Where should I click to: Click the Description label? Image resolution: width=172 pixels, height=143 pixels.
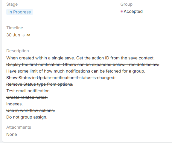tap(18, 51)
